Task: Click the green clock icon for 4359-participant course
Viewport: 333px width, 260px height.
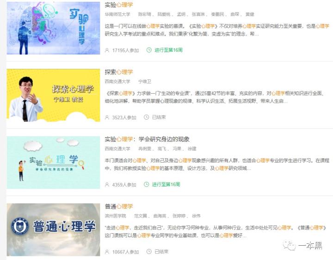Action: [146, 184]
